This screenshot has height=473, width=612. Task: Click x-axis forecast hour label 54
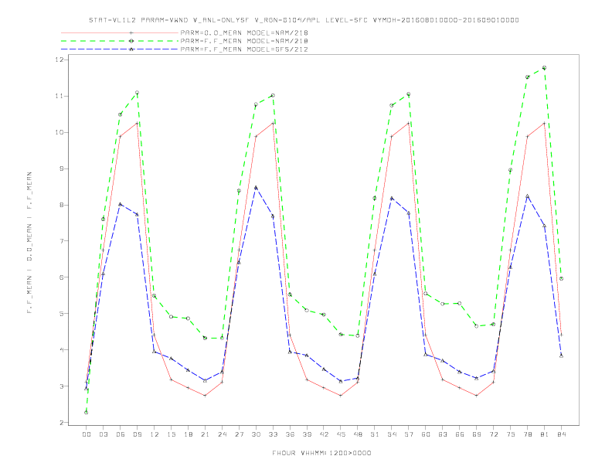point(392,434)
